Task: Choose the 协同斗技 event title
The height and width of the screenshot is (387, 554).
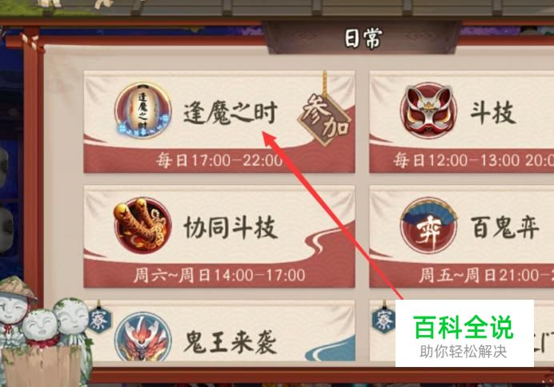Action: point(231,228)
